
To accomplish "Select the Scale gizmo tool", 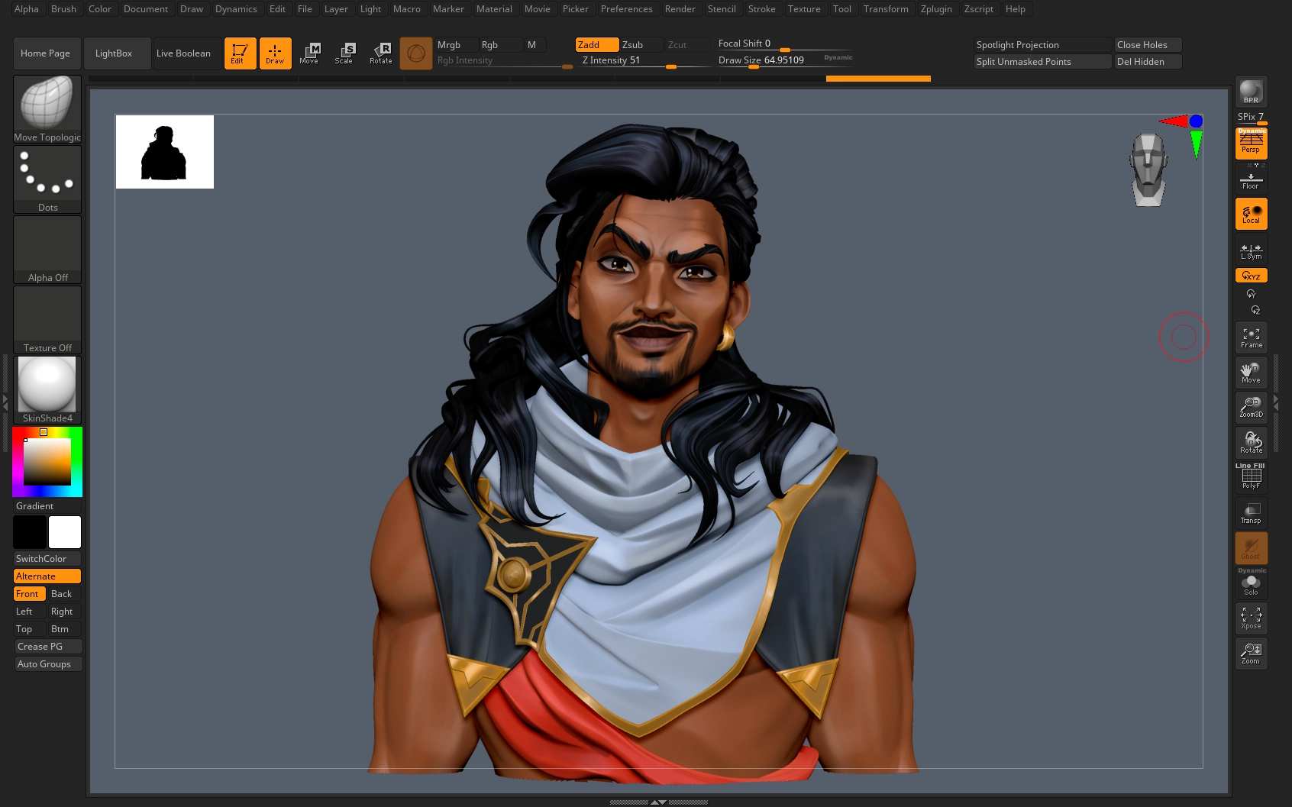I will [x=344, y=53].
